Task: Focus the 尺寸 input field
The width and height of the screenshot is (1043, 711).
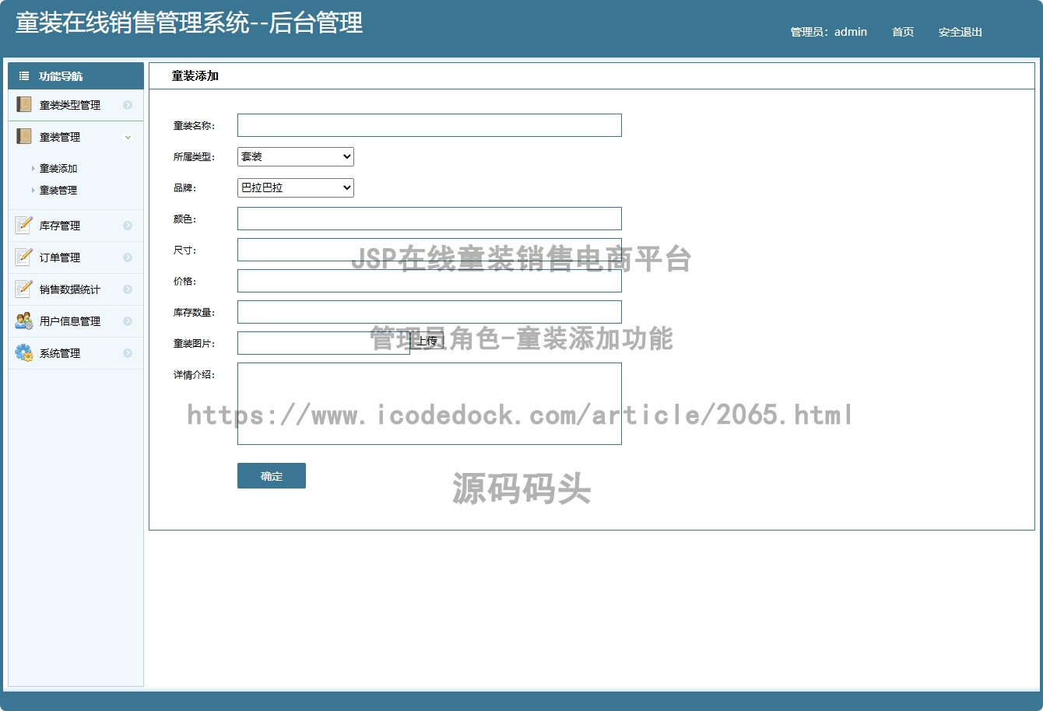Action: (x=430, y=250)
